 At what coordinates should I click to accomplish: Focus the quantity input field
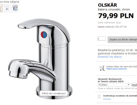tap(102, 39)
